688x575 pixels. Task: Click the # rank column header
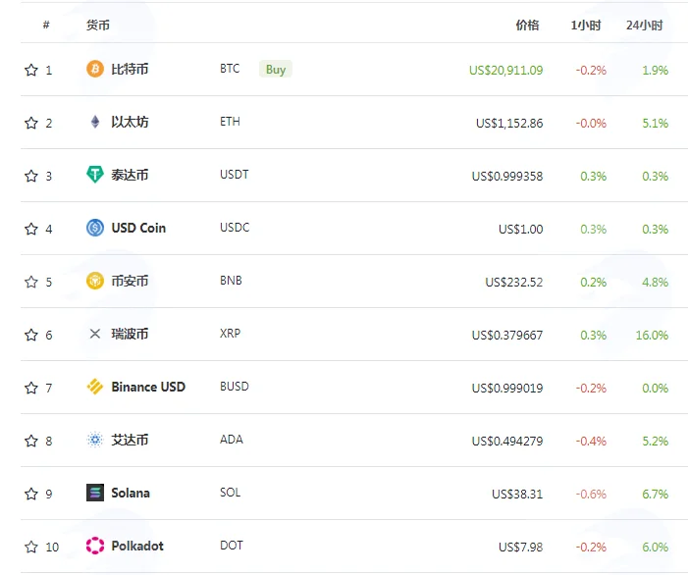(x=46, y=25)
